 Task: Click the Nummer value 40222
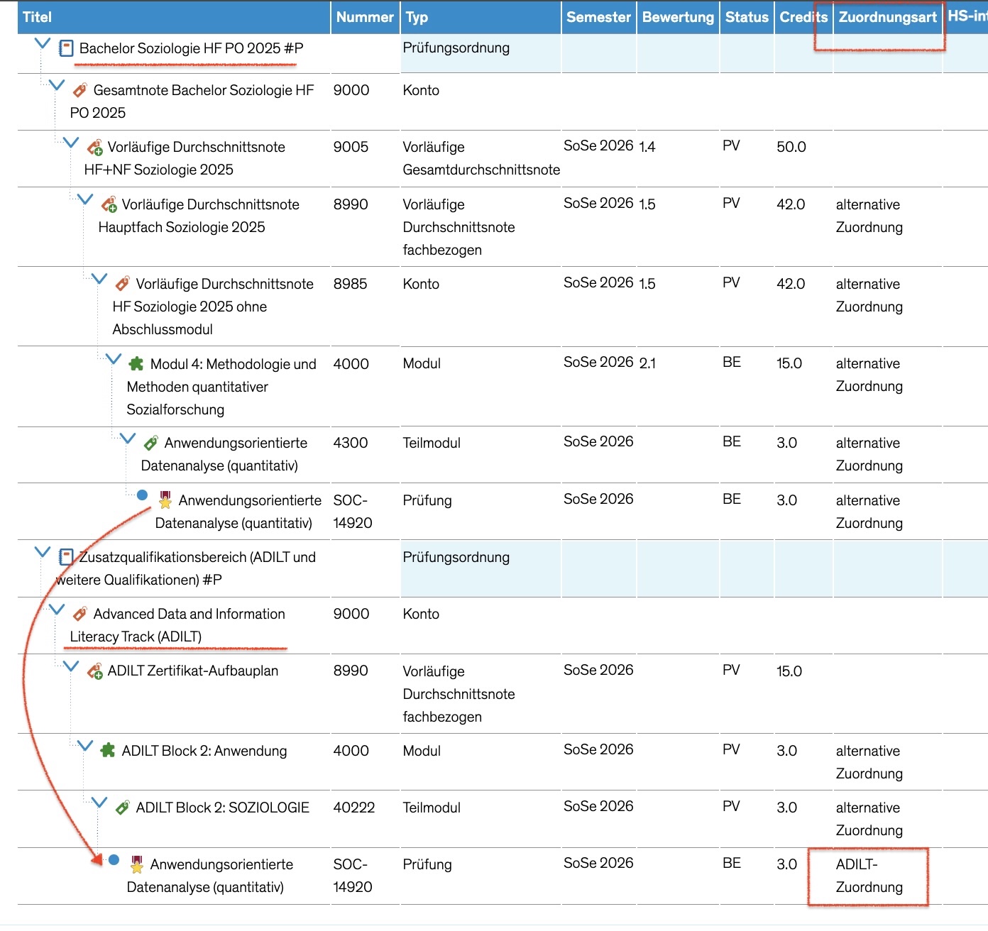[x=354, y=808]
